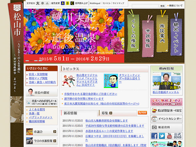Screen dimensions: 196x147
Task: Set text size to 大
Action: (38, 3)
